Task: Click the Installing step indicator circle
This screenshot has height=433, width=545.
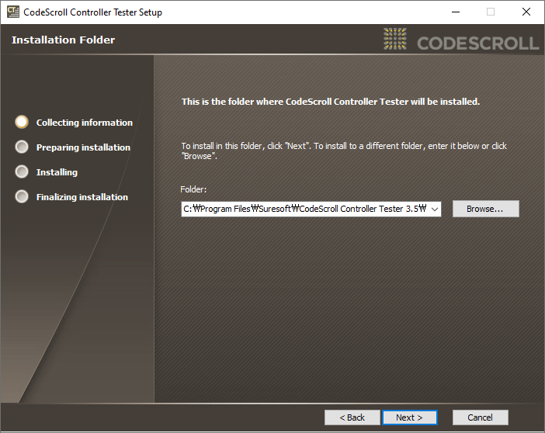Action: pyautogui.click(x=22, y=171)
